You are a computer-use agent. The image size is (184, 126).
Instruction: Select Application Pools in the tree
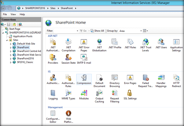coord(23,36)
